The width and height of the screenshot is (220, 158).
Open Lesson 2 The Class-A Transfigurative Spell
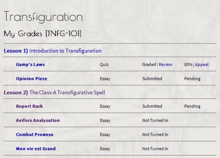54,92
